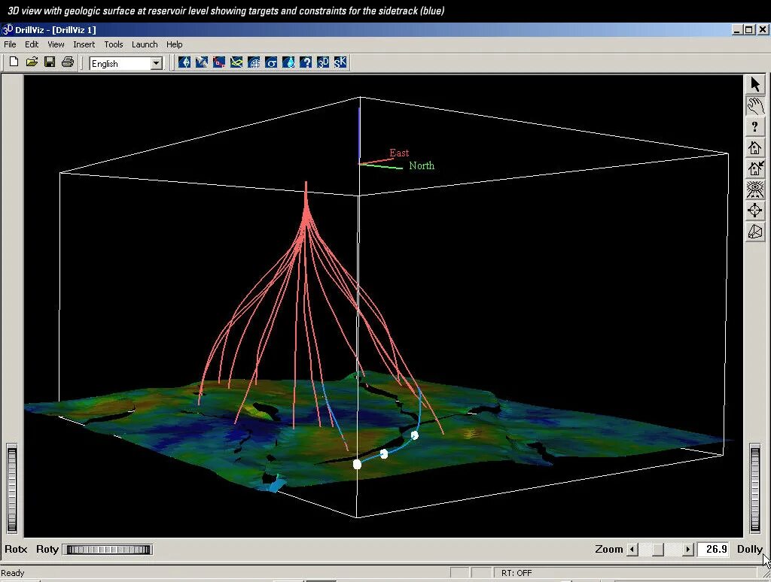Click the SK toolbar icon
The height and width of the screenshot is (582, 771).
pyautogui.click(x=340, y=62)
